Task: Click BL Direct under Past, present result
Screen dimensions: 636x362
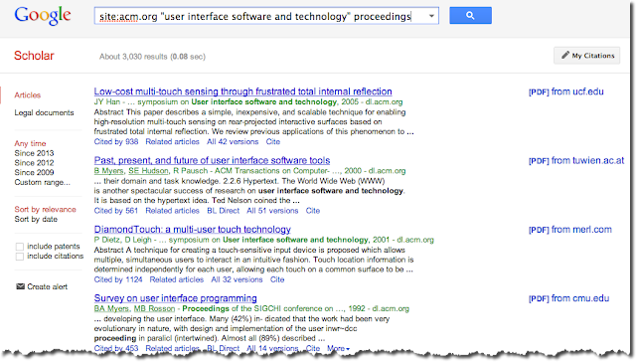Action: tap(223, 211)
